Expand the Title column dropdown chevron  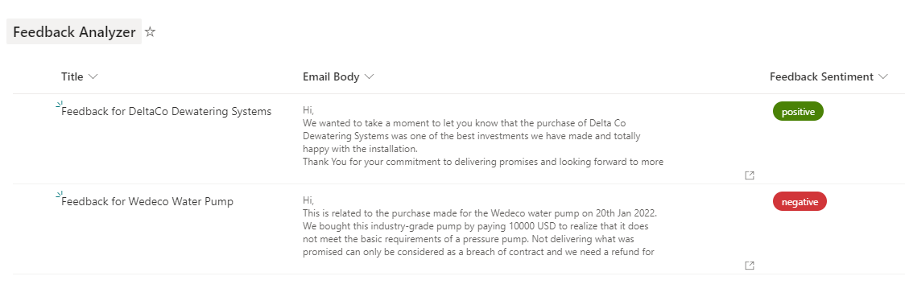(x=93, y=76)
